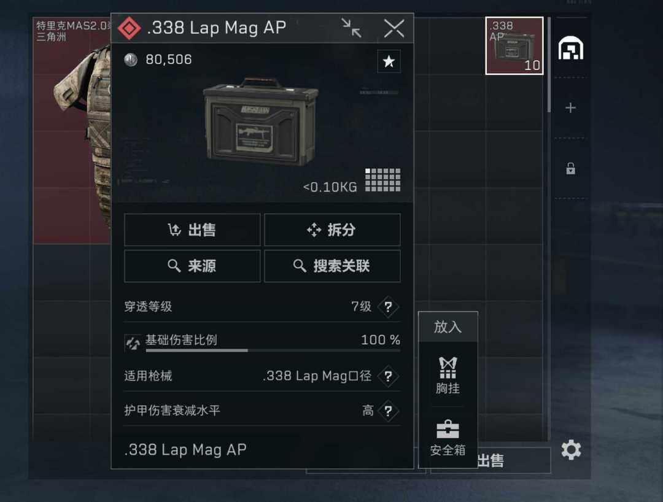Show help for 适用枪械 caliber
Screen dimensions: 663x502
pyautogui.click(x=388, y=376)
